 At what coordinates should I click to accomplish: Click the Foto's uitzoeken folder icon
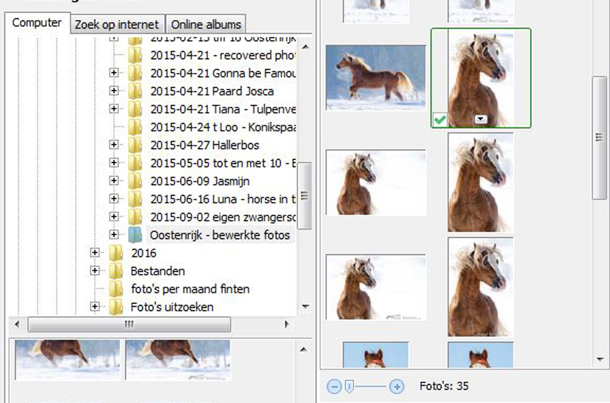pyautogui.click(x=116, y=307)
